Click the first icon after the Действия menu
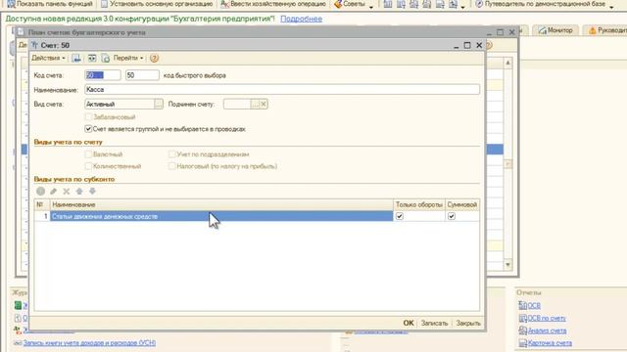627x352 pixels. 76,59
